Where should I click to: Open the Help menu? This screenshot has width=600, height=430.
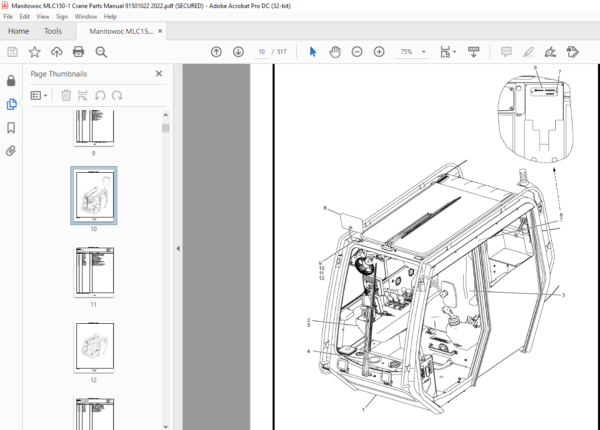tap(110, 17)
